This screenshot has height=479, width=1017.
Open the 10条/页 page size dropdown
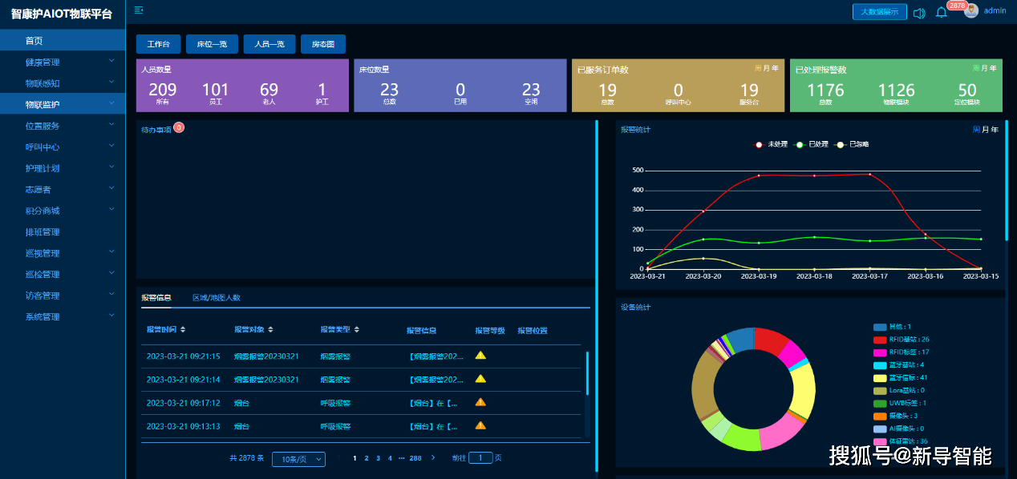tap(298, 459)
